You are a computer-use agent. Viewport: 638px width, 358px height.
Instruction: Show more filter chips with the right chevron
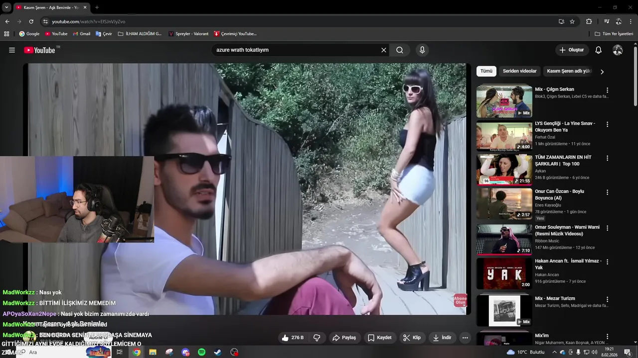click(602, 72)
